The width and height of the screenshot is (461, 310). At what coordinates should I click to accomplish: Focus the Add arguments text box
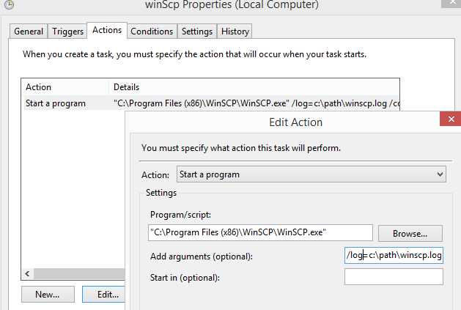[x=394, y=255]
